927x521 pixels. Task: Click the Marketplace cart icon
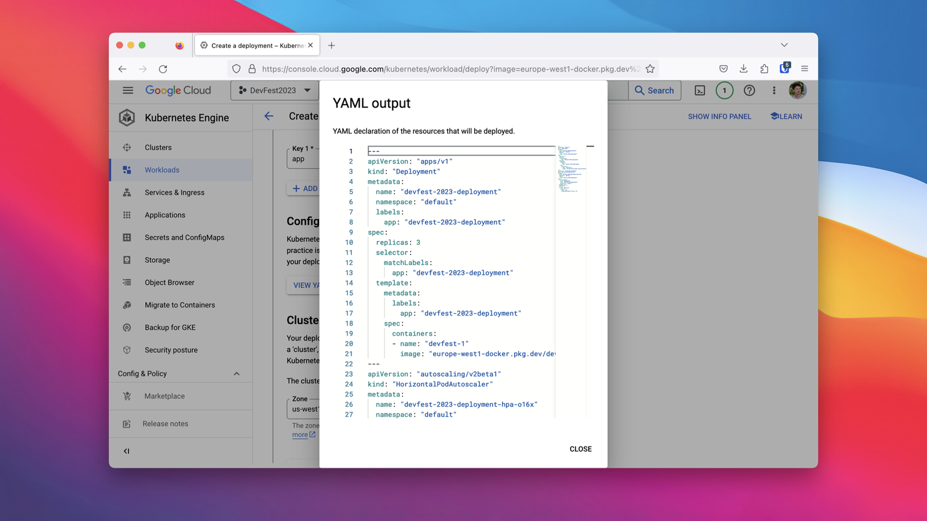click(127, 396)
